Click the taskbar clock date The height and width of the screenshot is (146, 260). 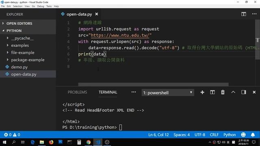(x=243, y=142)
